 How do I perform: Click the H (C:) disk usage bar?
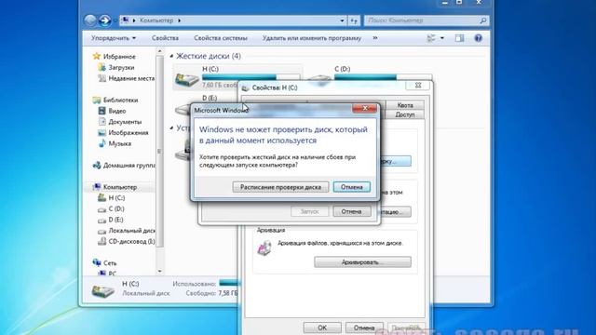point(251,77)
